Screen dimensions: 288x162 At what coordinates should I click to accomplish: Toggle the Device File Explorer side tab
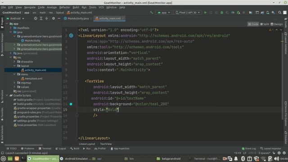click(x=286, y=113)
